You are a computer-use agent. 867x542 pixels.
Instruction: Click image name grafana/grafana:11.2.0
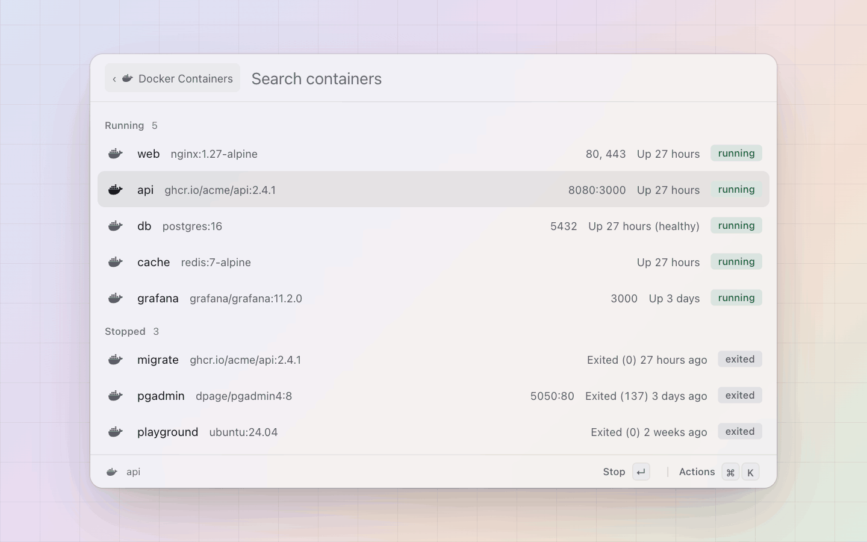tap(246, 298)
